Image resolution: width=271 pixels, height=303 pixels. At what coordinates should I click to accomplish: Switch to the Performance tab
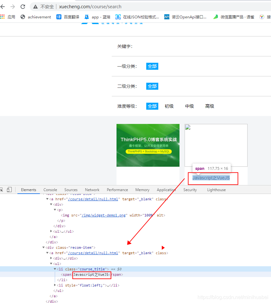click(x=117, y=190)
